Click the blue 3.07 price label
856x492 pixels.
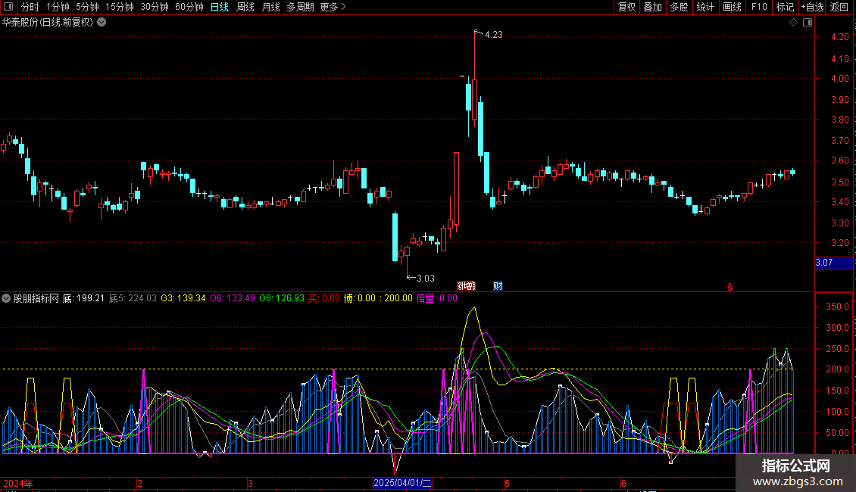(833, 263)
